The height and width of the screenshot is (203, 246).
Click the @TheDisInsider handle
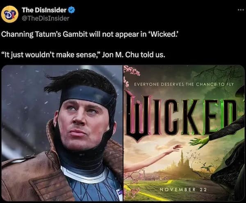pos(46,18)
